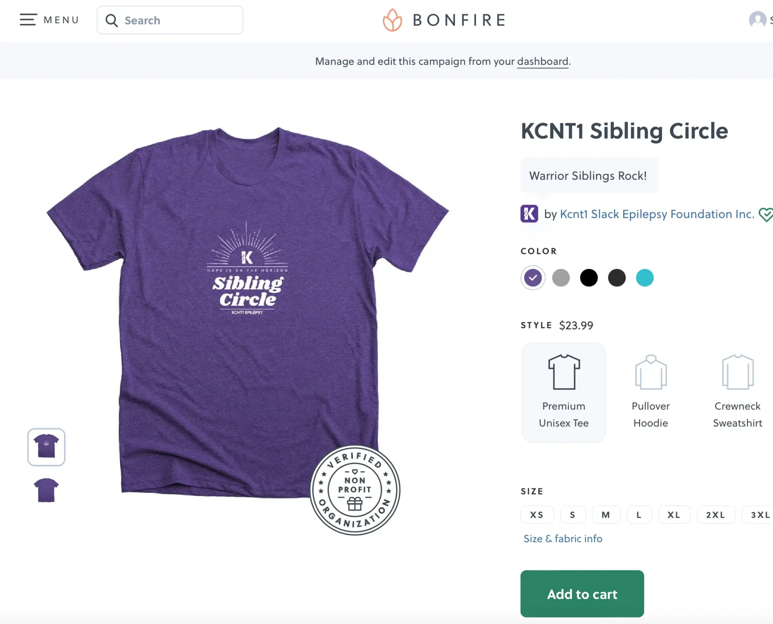Follow the dashboard link in banner
Viewport: 773px width, 624px height.
click(x=543, y=62)
